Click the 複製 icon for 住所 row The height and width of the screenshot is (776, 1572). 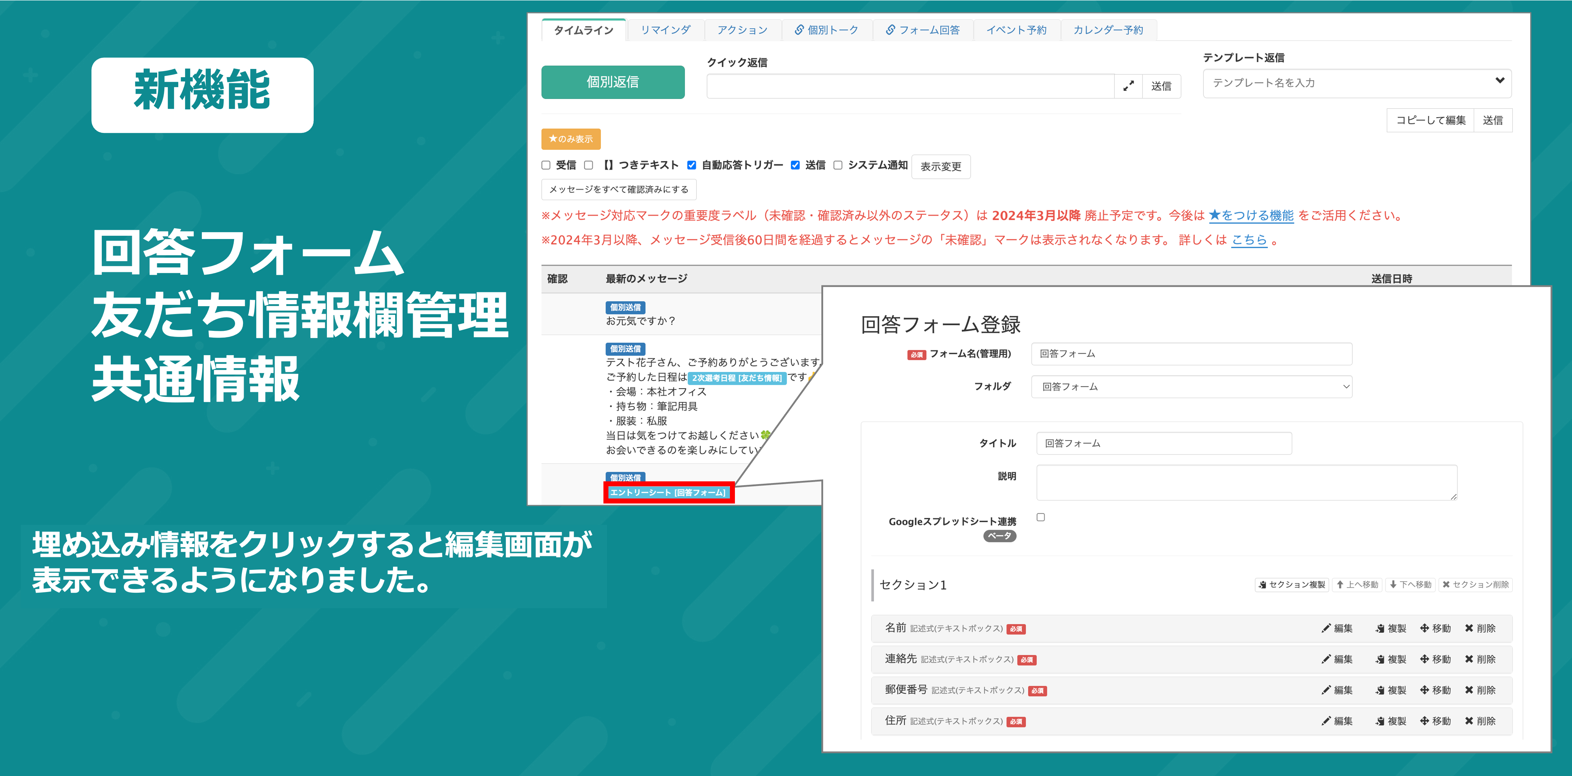coord(1380,721)
